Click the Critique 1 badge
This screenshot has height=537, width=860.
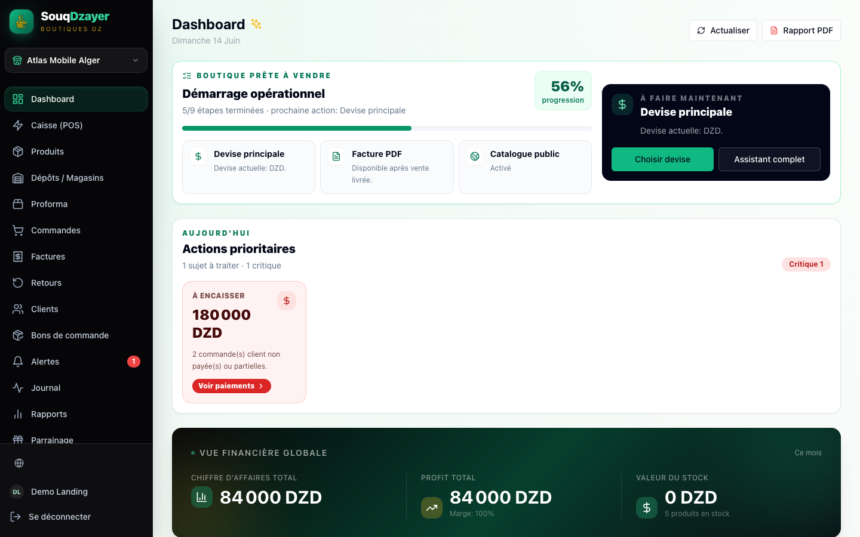click(806, 264)
